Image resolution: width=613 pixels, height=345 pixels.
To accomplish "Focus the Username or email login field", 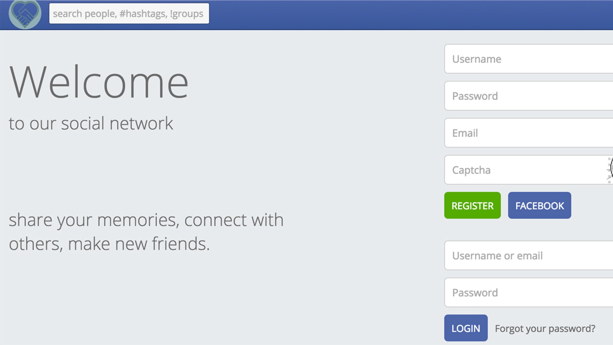I will [529, 255].
